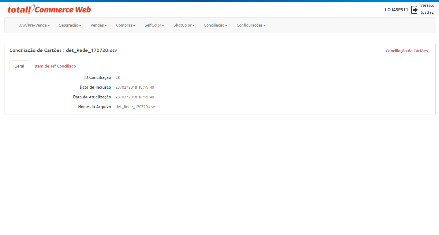Expand the ShotColor menu
This screenshot has width=439, height=235.
point(184,25)
